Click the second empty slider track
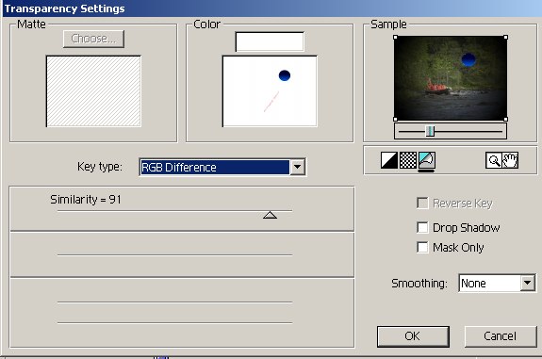The height and width of the screenshot is (359, 542). coord(175,255)
